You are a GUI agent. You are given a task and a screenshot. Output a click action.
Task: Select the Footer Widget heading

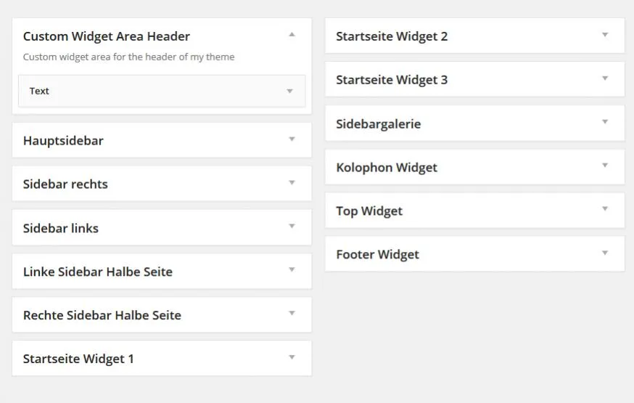pyautogui.click(x=378, y=254)
